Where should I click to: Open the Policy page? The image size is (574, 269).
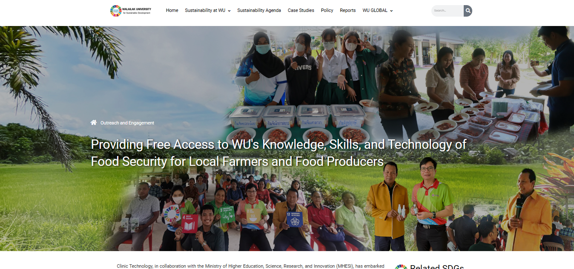tap(327, 11)
